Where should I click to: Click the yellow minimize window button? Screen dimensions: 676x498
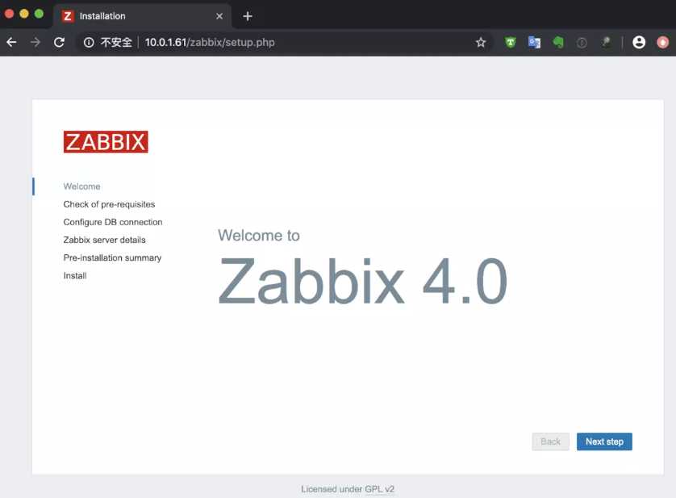coord(24,14)
